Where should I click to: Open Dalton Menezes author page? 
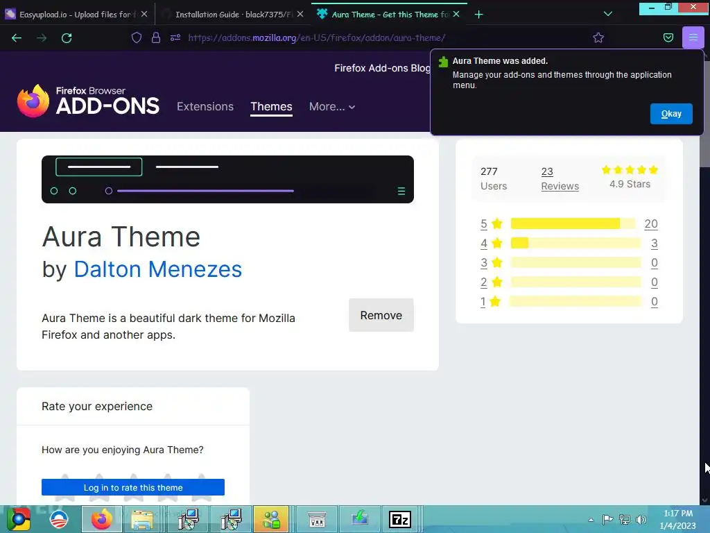tap(157, 269)
